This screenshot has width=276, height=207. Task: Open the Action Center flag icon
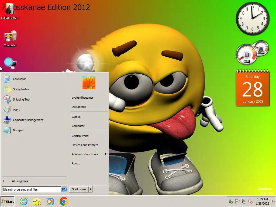point(237,201)
